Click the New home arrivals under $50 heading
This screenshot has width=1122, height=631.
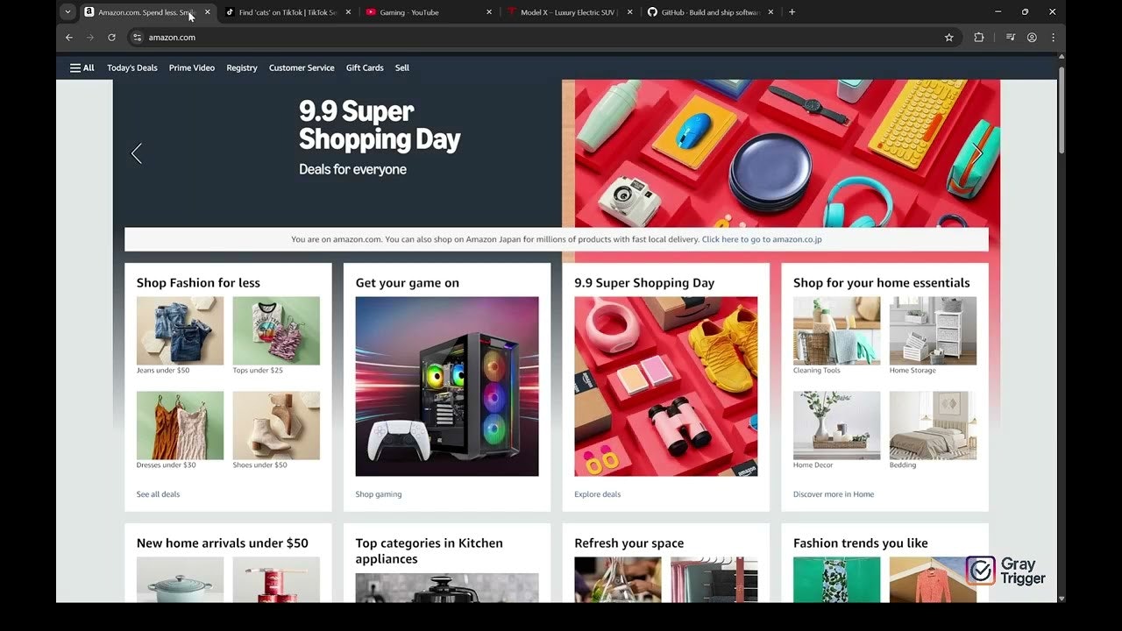pos(223,543)
